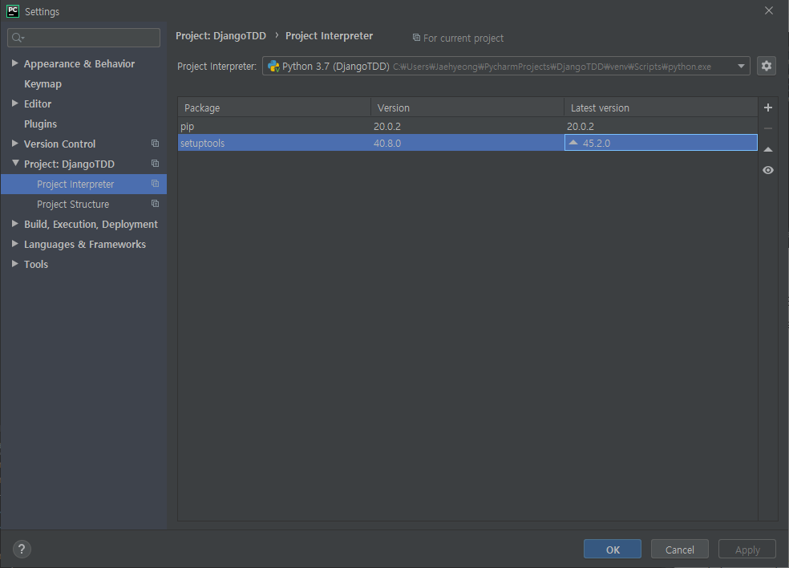Collapse the Project: DjangoTDD section
This screenshot has width=789, height=568.
15,163
